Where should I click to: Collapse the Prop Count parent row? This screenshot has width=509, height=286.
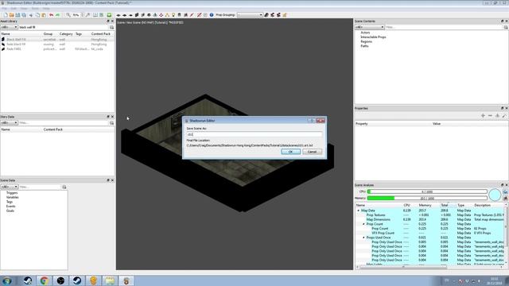click(363, 224)
